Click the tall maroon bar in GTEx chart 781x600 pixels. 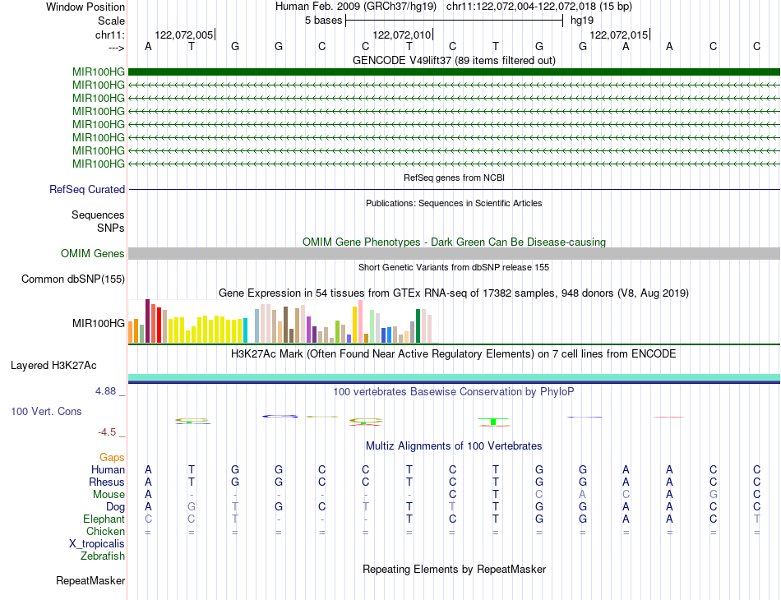point(147,321)
